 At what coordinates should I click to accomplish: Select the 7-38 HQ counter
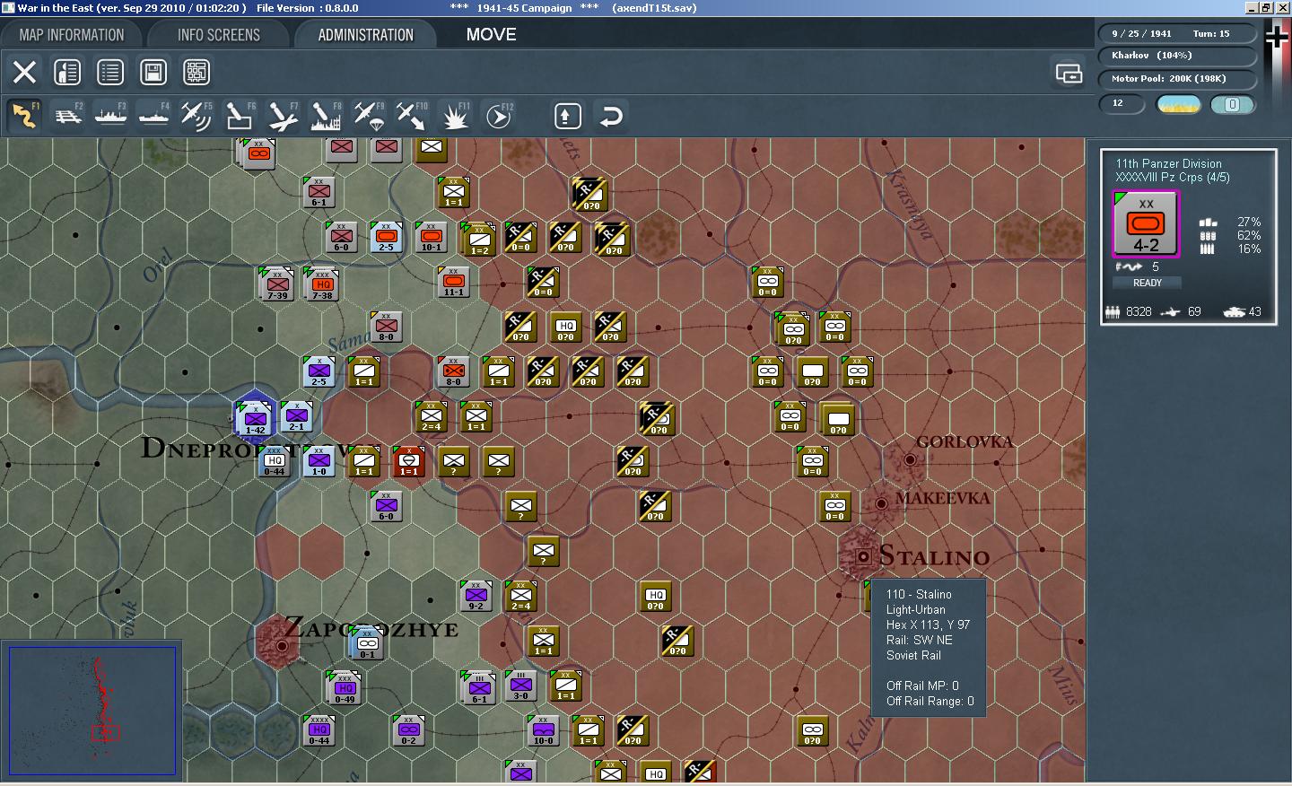tap(322, 284)
